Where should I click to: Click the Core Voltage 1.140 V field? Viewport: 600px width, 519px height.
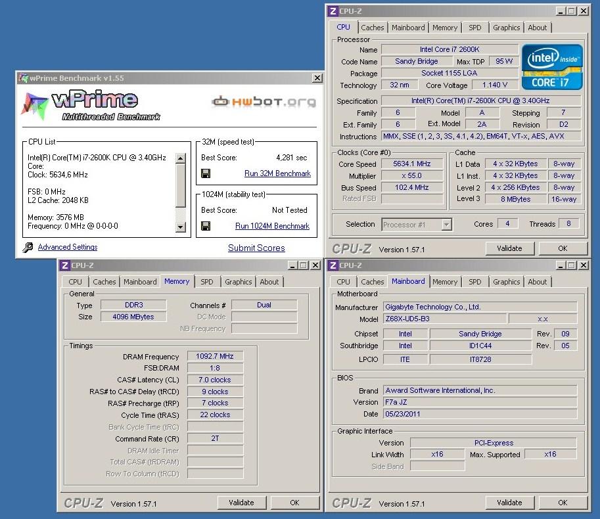(x=495, y=85)
